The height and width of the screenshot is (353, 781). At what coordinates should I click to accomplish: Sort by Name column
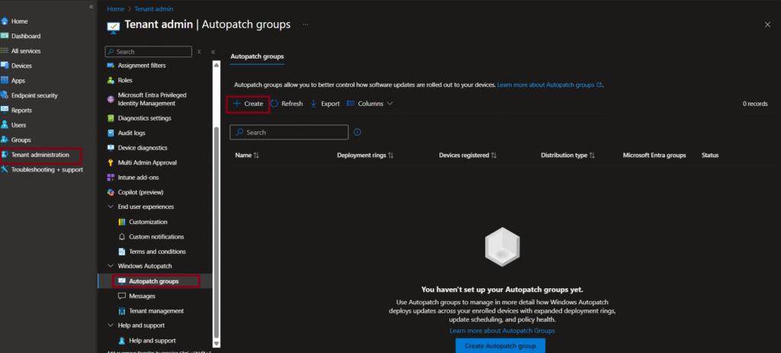pos(247,156)
